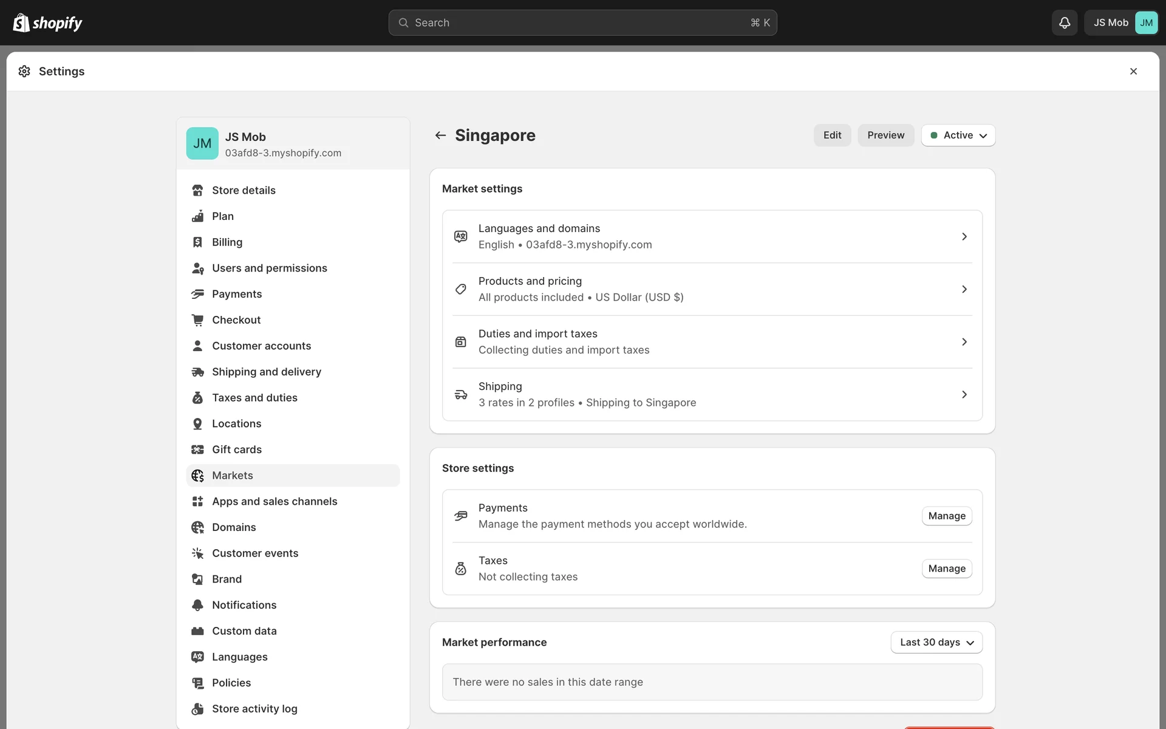This screenshot has width=1166, height=729.
Task: Click the Customer events sparkle icon
Action: click(x=197, y=553)
